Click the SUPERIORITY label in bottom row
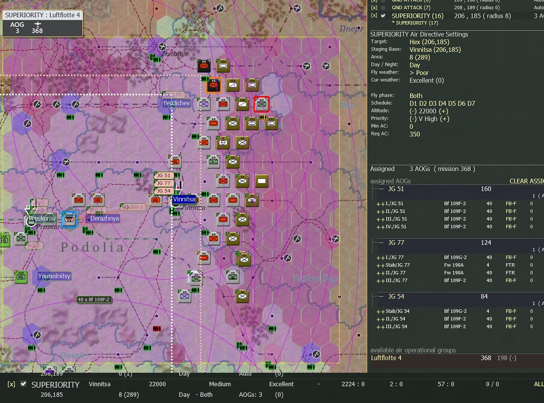The image size is (544, 403). click(55, 385)
